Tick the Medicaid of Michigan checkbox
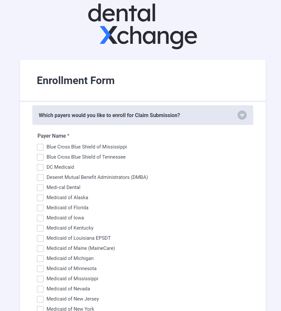This screenshot has width=281, height=311. point(40,258)
